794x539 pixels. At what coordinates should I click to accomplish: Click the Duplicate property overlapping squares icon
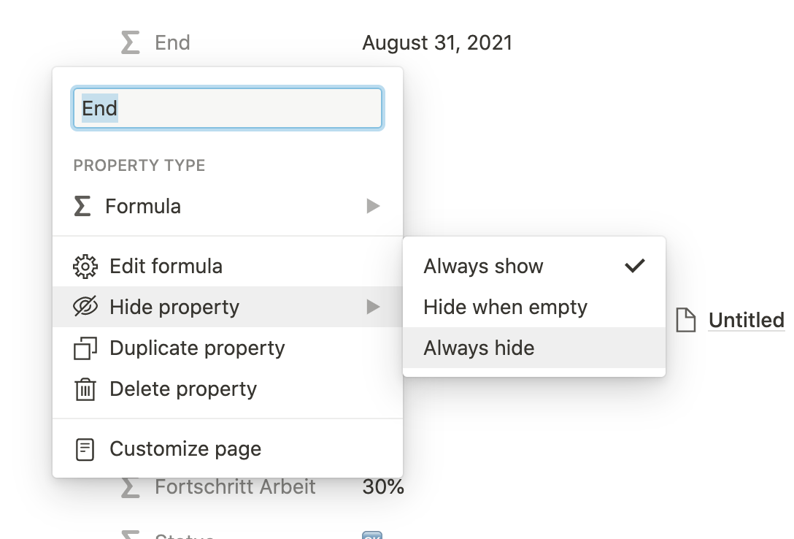pyautogui.click(x=85, y=348)
